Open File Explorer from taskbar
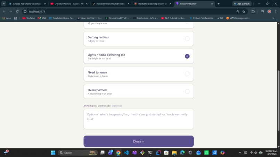Viewport: 280px width, 157px height. [174, 153]
